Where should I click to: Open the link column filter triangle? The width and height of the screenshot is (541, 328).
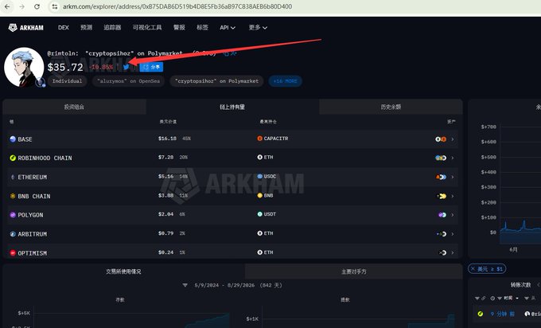[477, 298]
